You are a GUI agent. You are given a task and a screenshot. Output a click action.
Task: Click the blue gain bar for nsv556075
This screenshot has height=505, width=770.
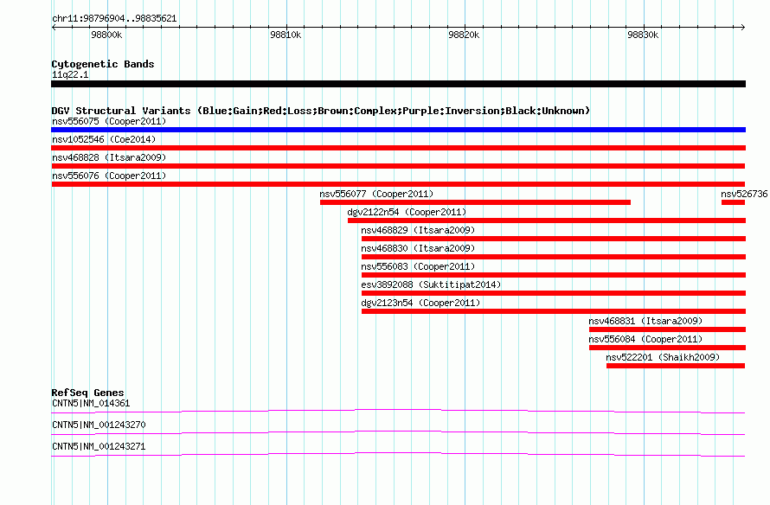click(398, 130)
